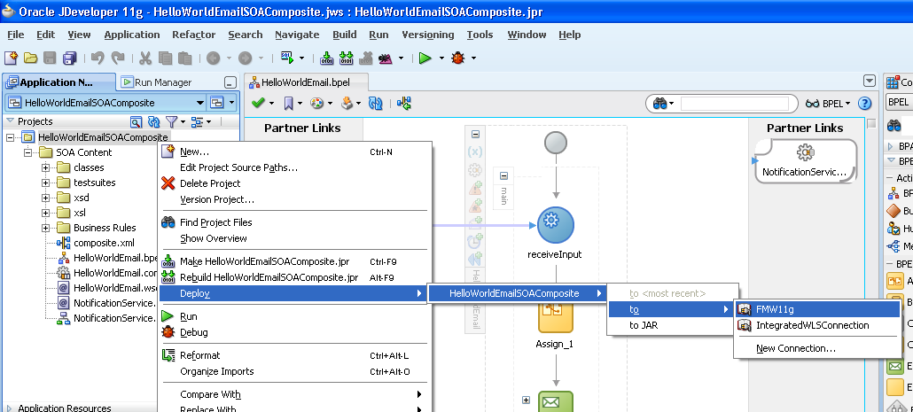Click the filter funnel icon in Projects
This screenshot has width=913, height=412.
[x=172, y=121]
